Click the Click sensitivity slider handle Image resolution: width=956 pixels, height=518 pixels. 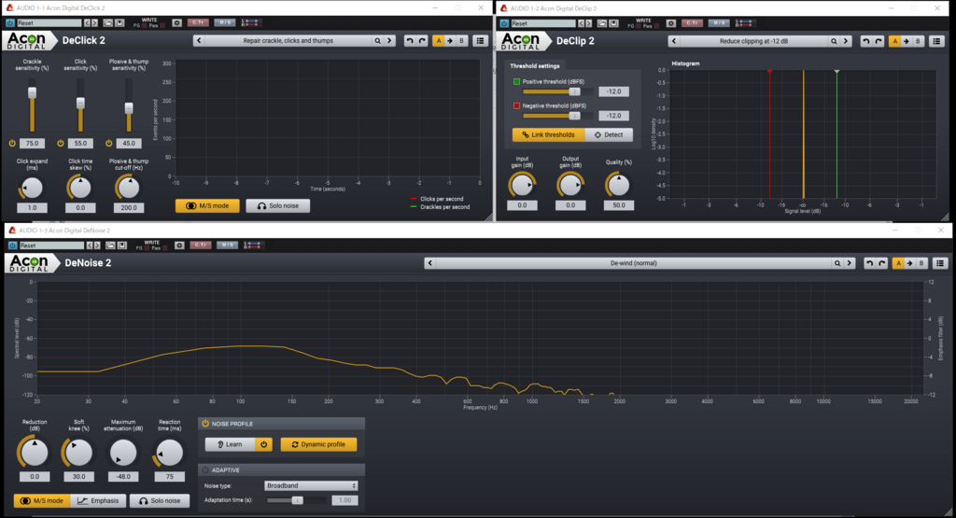pos(80,104)
